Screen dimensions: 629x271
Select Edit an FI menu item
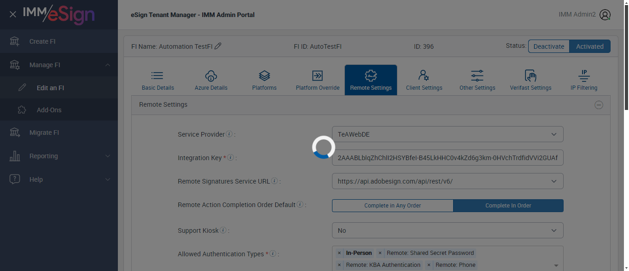pos(59,87)
